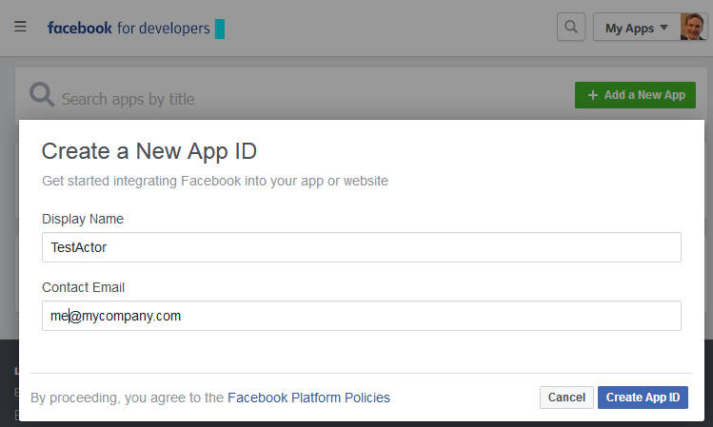Open the My Apps dropdown
The width and height of the screenshot is (713, 427).
[x=637, y=29]
